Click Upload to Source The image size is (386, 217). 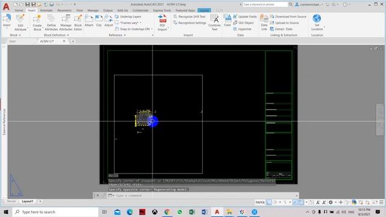[284, 23]
